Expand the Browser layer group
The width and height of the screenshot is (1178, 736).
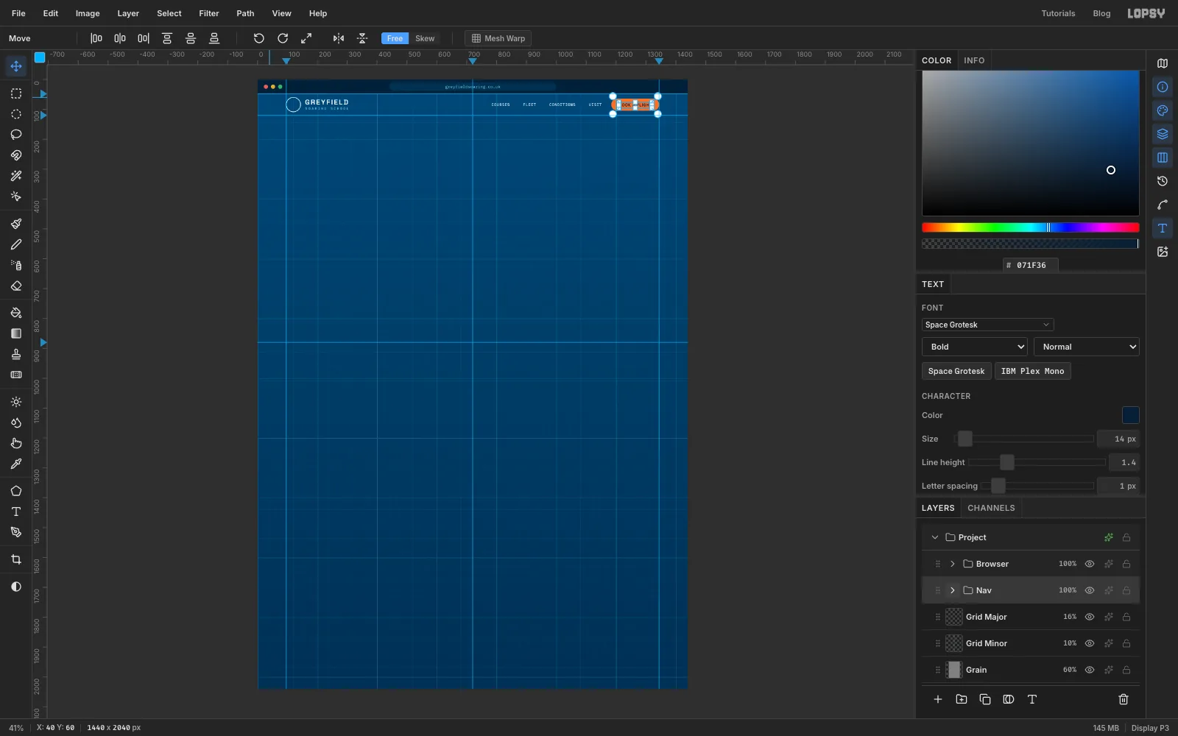953,564
